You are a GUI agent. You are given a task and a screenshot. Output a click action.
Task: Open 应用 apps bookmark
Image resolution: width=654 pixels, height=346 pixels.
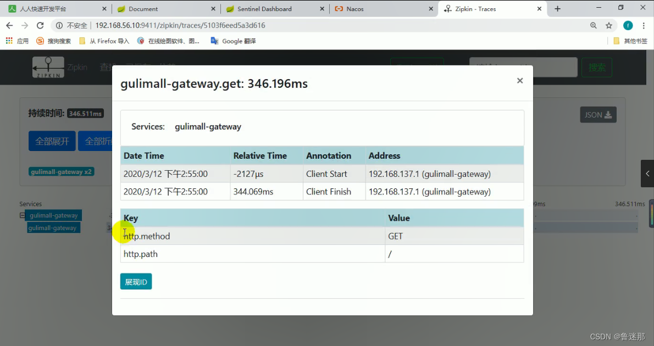[17, 41]
